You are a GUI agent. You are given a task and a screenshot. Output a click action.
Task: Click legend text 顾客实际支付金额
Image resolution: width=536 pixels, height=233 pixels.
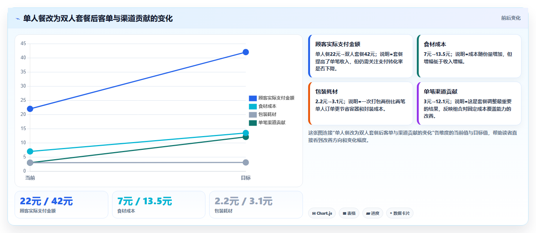click(x=276, y=98)
